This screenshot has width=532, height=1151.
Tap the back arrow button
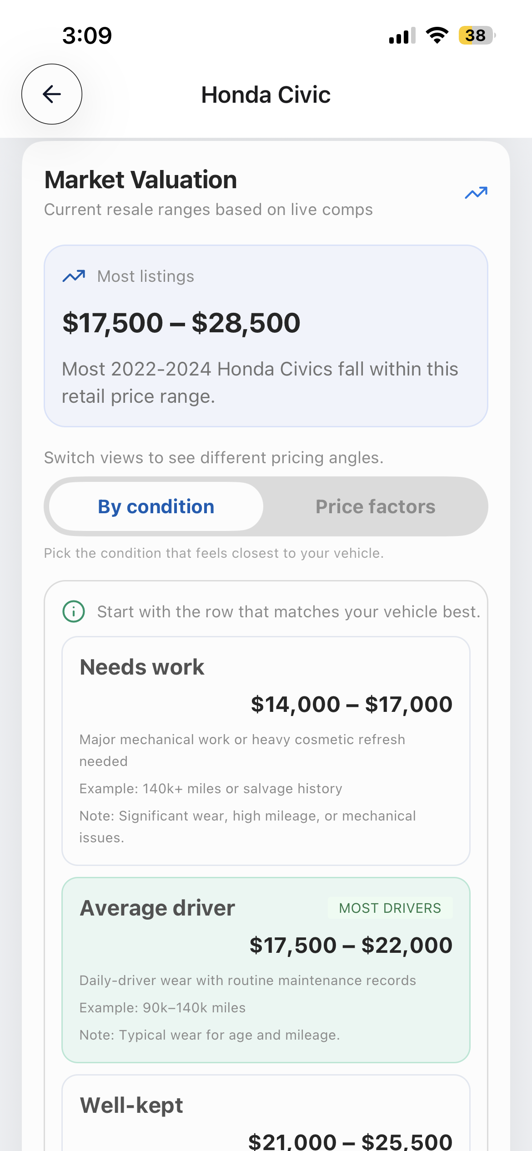[52, 94]
